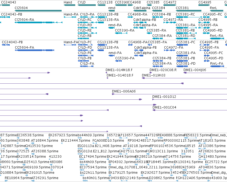The height and width of the screenshot is (182, 227).
Task: Open the CYLD-PD protein label
Action: point(85,47)
